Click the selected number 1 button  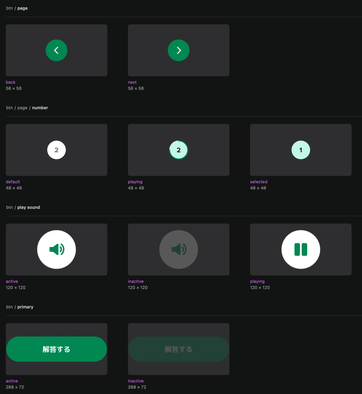(301, 150)
